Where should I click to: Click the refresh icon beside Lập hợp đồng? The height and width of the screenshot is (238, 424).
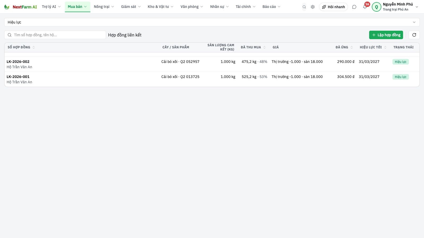pyautogui.click(x=414, y=35)
